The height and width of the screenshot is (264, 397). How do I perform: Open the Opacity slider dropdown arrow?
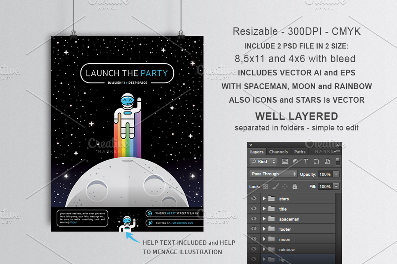click(x=336, y=174)
